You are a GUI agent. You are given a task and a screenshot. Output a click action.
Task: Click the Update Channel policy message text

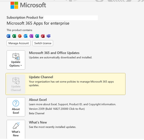pyautogui.click(x=71, y=83)
